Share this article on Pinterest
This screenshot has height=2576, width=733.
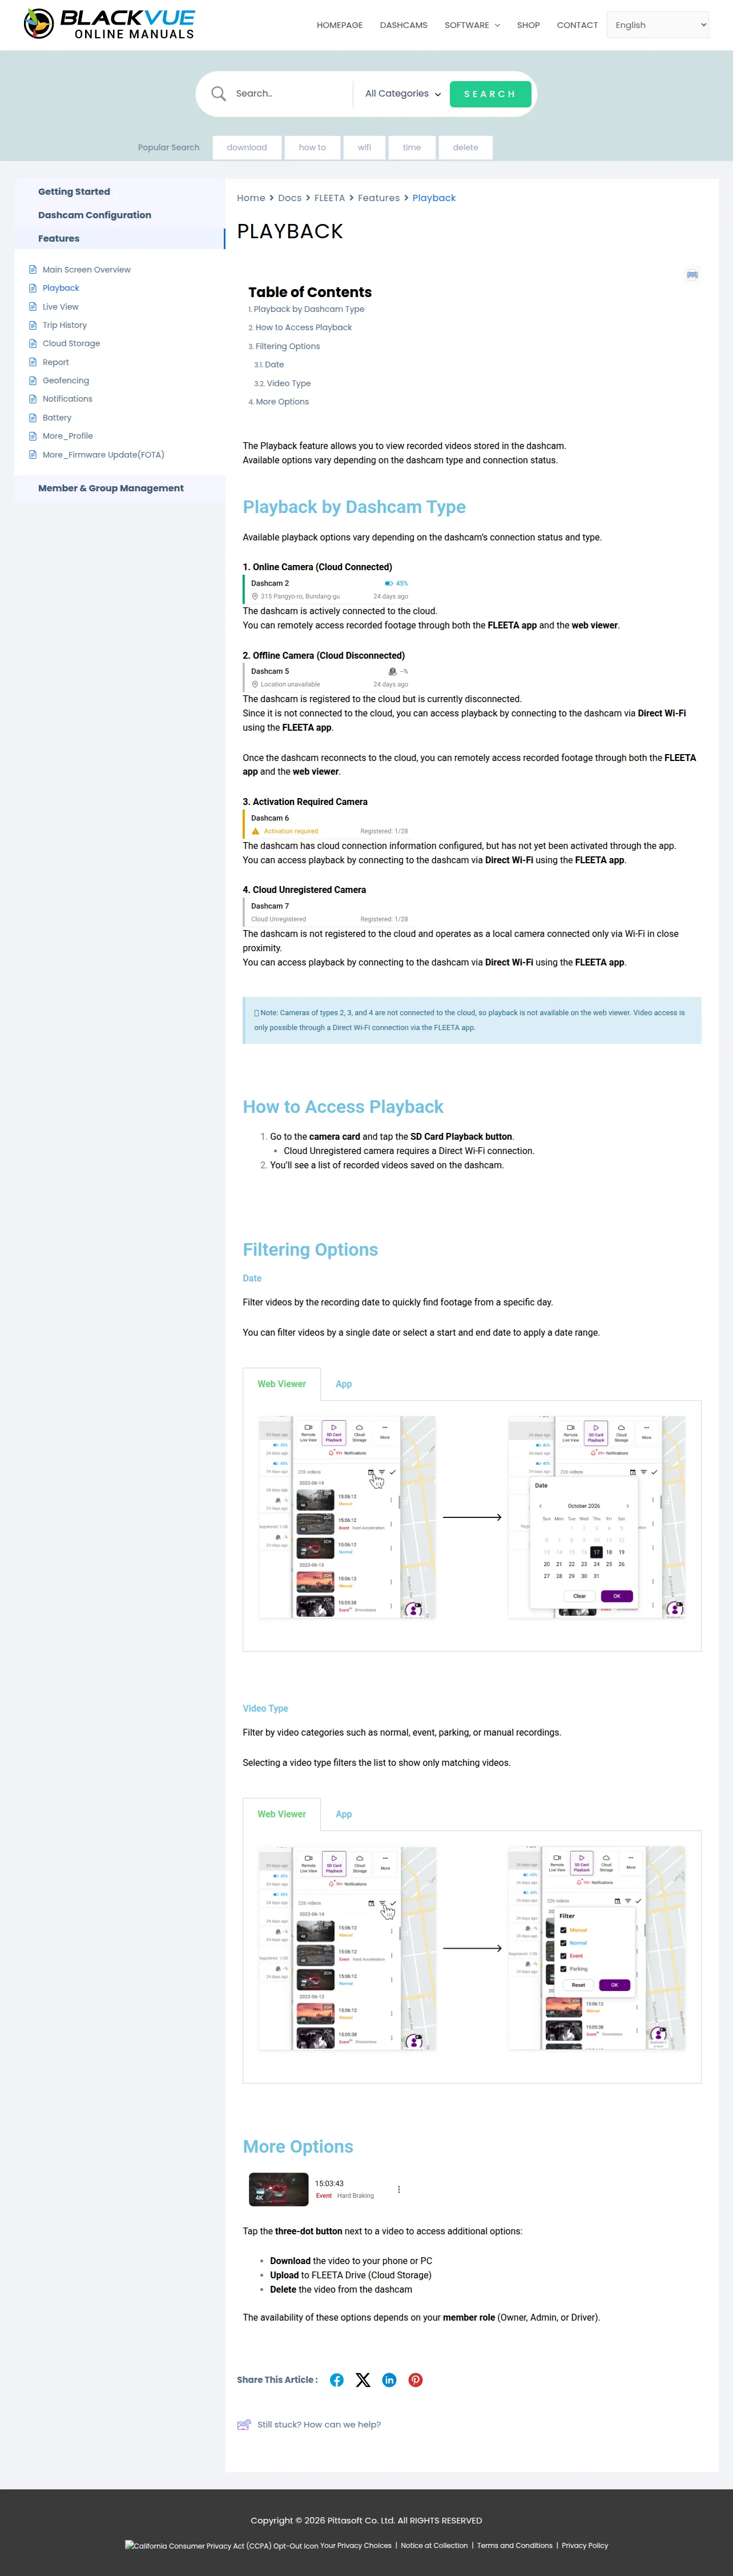point(416,2380)
